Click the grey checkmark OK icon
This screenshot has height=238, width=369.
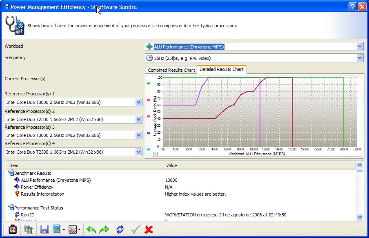pyautogui.click(x=136, y=229)
